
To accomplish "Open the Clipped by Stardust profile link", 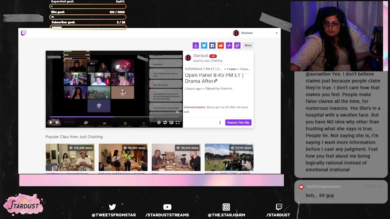I will point(226,89).
